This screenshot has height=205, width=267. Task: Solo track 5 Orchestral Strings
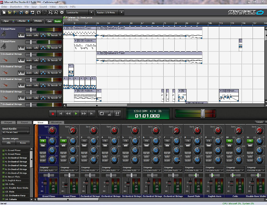pyautogui.click(x=36, y=86)
